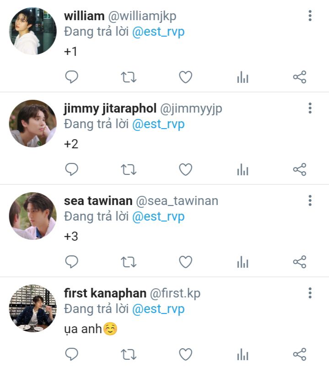Retweet jimmy jitaraphol's +2 tweet
The width and height of the screenshot is (329, 367).
129,170
